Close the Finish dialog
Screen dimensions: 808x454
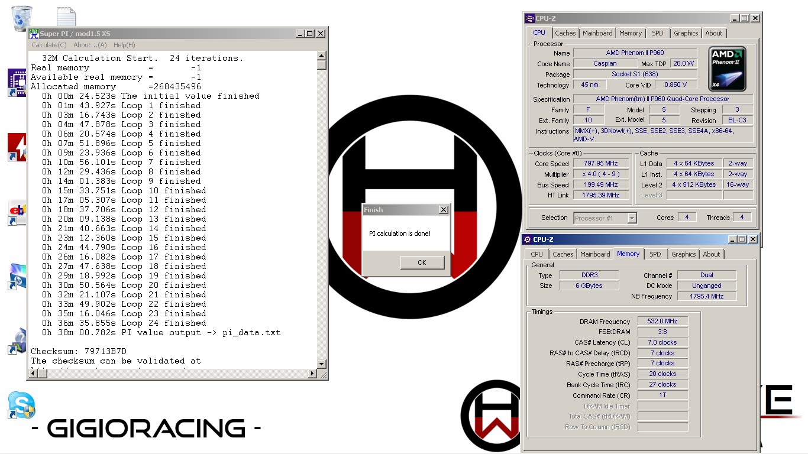tap(444, 210)
